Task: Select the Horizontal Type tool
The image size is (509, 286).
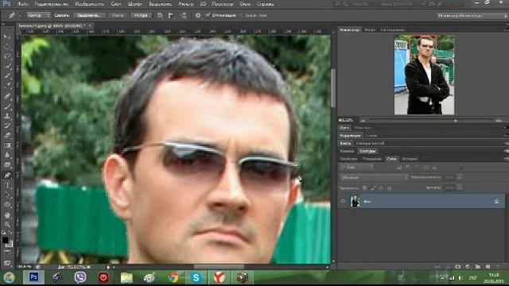Action: 7,185
